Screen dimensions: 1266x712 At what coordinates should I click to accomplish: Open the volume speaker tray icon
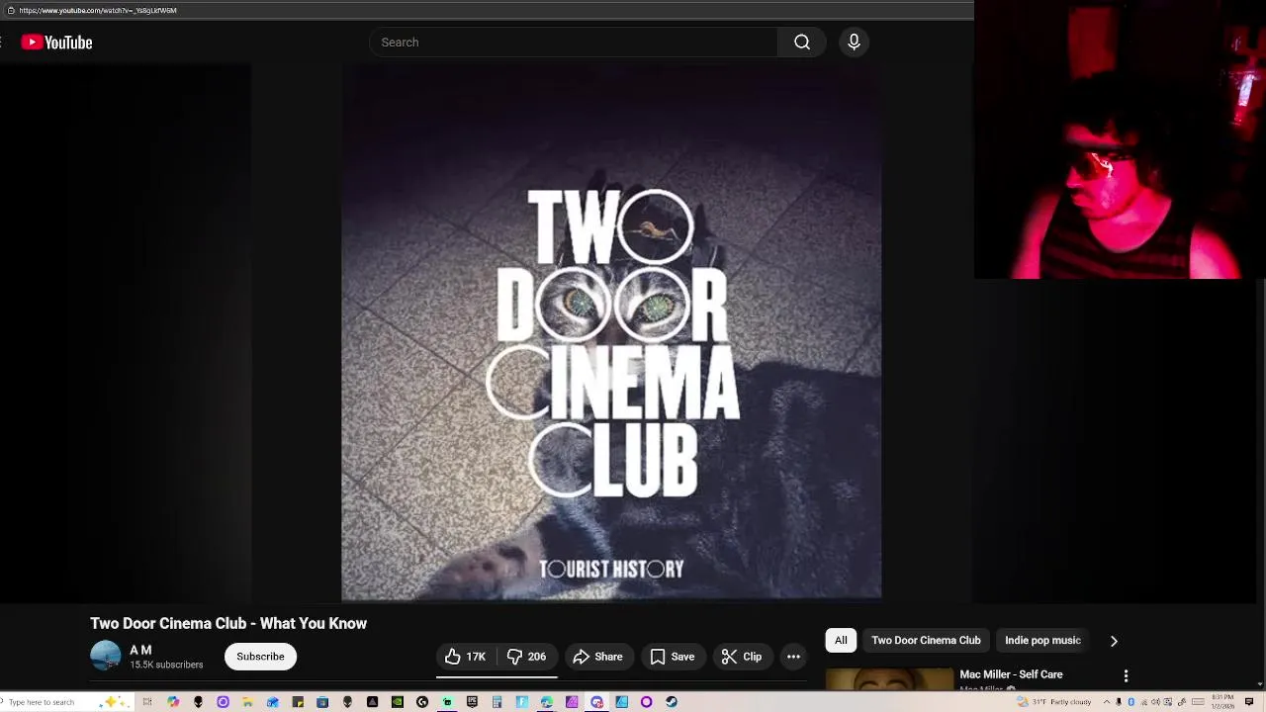click(x=1155, y=702)
